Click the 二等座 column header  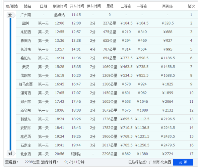[126, 6]
